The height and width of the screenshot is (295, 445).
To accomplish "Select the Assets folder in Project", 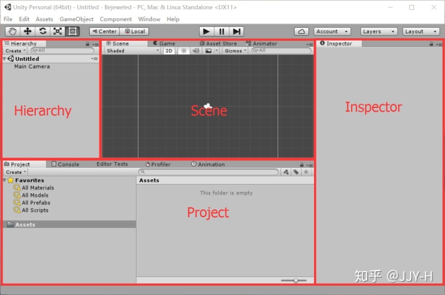I will pos(69,225).
